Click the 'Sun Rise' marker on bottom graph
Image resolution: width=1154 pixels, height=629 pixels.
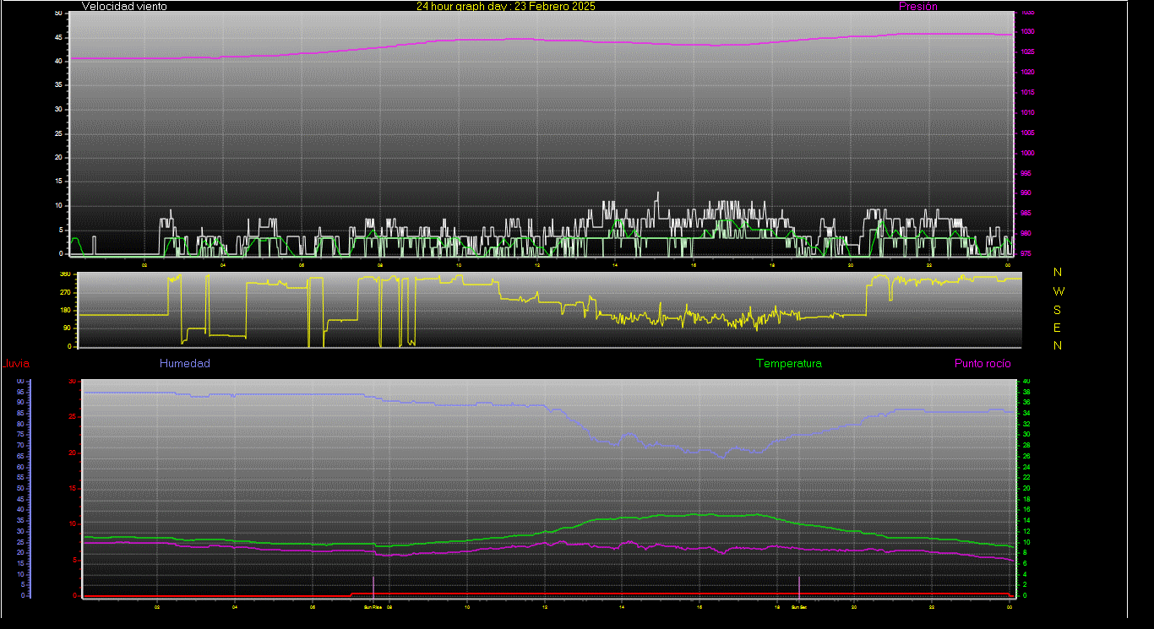click(373, 606)
